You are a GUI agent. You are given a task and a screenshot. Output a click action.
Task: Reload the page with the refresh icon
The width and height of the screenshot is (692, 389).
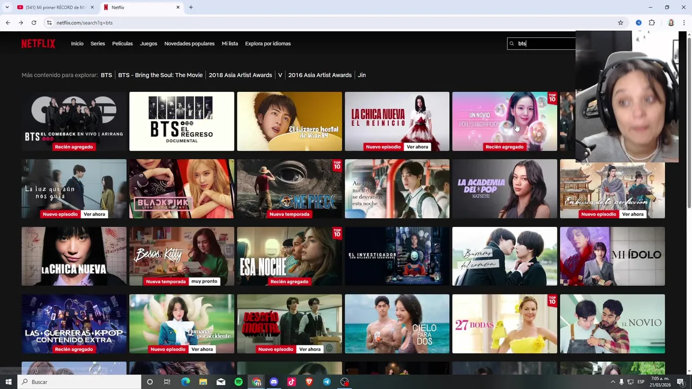(34, 23)
